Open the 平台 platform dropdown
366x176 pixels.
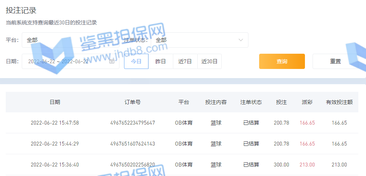coord(71,40)
